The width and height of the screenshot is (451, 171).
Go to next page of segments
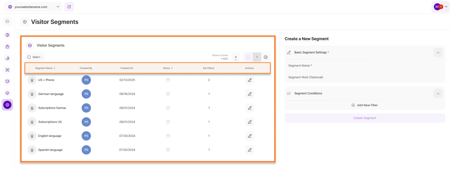(265, 57)
